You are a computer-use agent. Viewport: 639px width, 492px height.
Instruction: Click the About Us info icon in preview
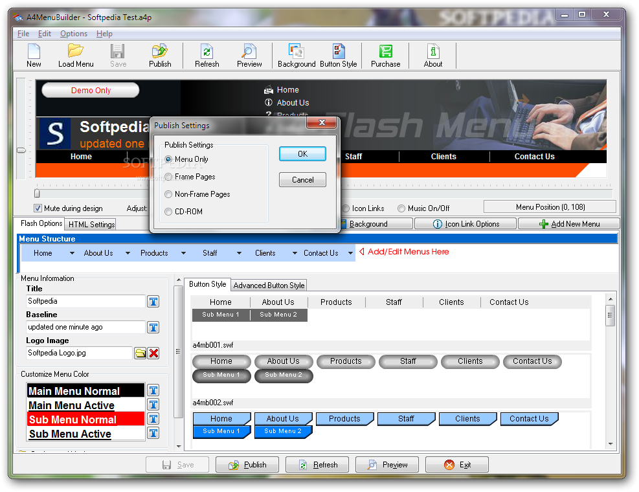[x=269, y=102]
